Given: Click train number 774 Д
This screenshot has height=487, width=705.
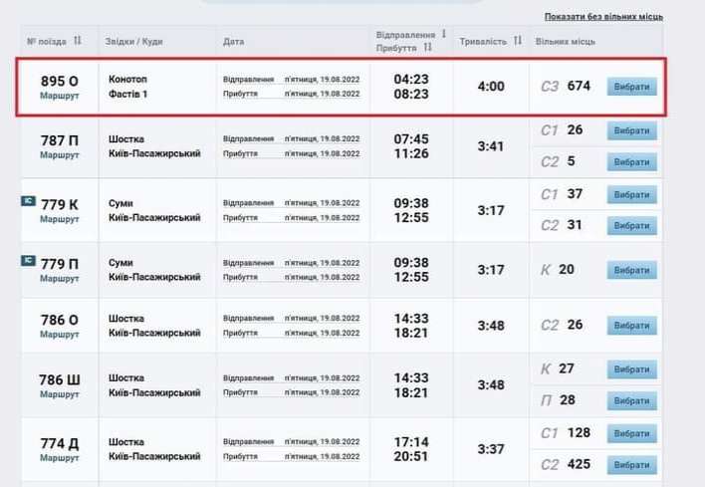Looking at the screenshot, I should [60, 444].
